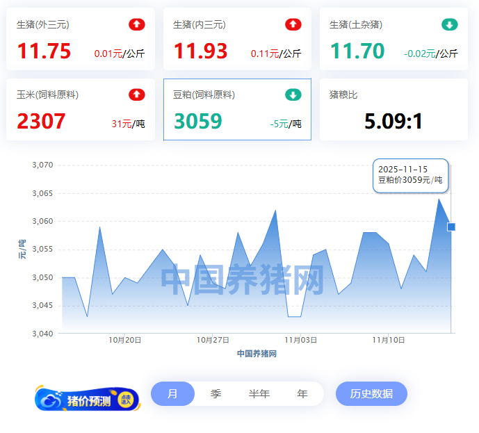
Task: Select the 月 time range tab
Action: point(172,393)
